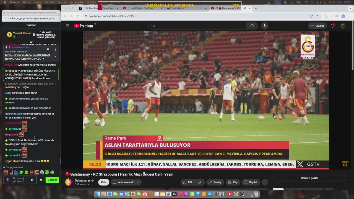The width and height of the screenshot is (354, 199).
Task: Open the App Store from the Dock
Action: click(x=210, y=194)
